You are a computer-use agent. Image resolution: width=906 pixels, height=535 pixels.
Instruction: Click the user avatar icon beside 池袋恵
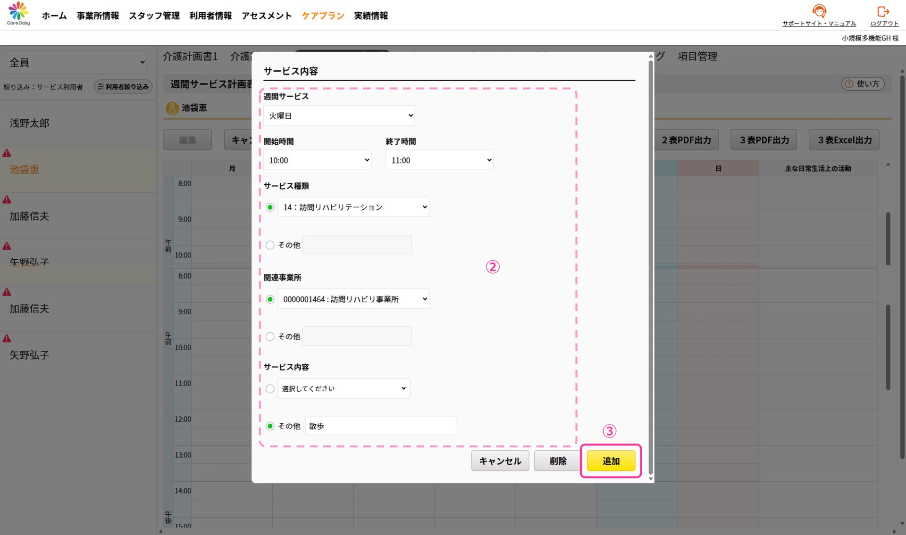point(172,108)
